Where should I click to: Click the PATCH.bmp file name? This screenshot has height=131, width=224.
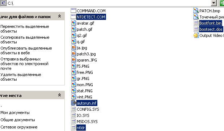pyautogui.click(x=210, y=11)
